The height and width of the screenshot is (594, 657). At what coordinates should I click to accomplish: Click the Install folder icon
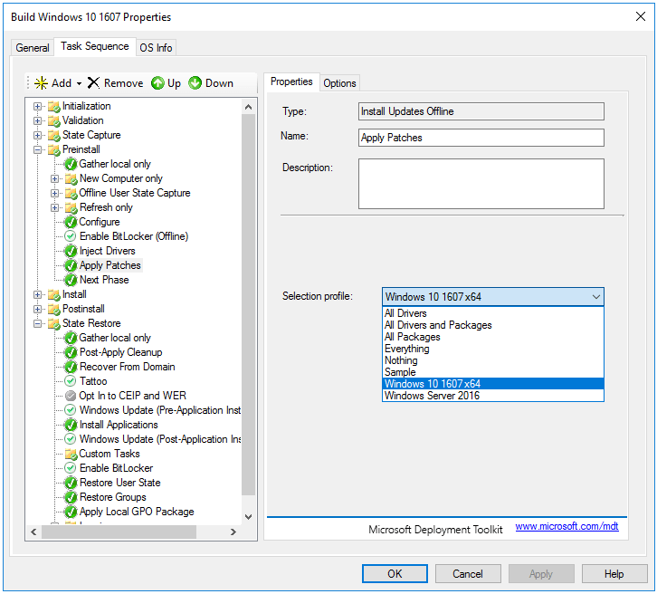[x=54, y=294]
